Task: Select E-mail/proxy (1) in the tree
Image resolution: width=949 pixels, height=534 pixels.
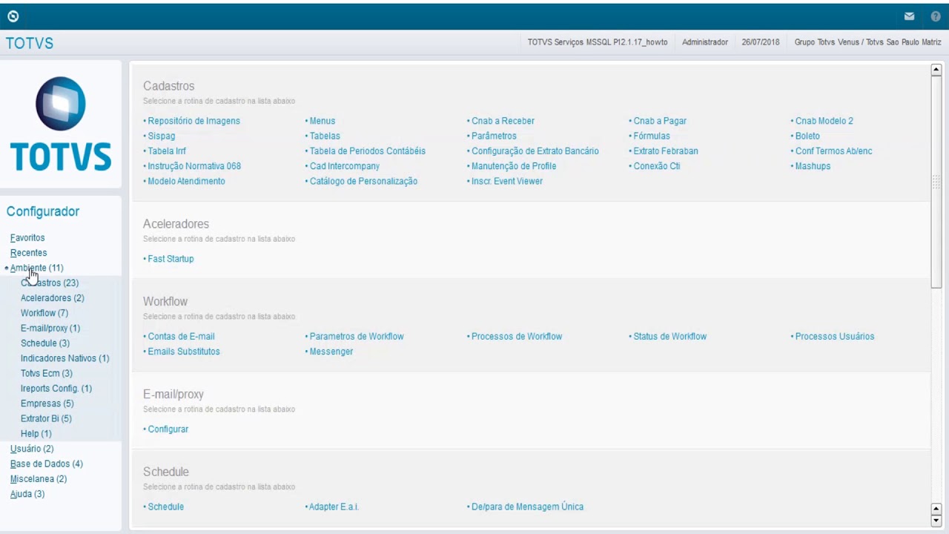Action: (50, 328)
